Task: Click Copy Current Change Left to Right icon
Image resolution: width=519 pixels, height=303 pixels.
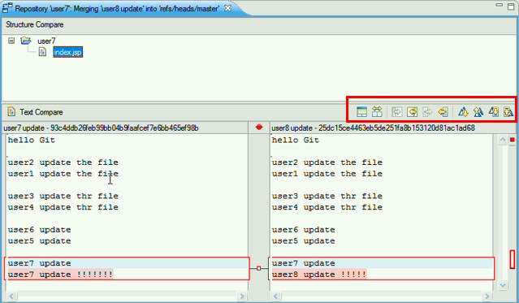Action: (427, 112)
